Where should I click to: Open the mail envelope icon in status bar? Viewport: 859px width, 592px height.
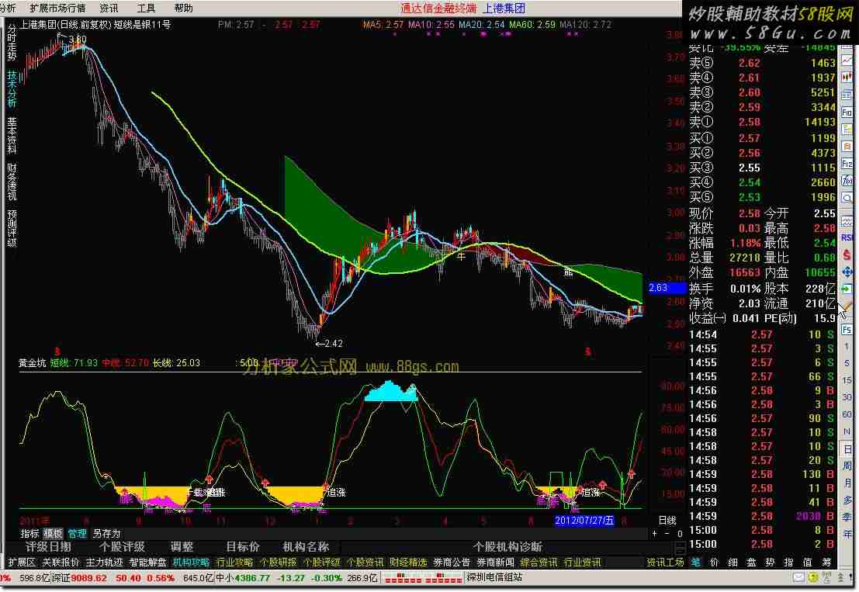click(x=799, y=577)
